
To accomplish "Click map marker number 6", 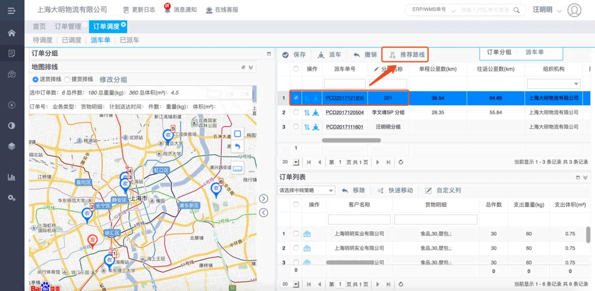I will tap(216, 189).
